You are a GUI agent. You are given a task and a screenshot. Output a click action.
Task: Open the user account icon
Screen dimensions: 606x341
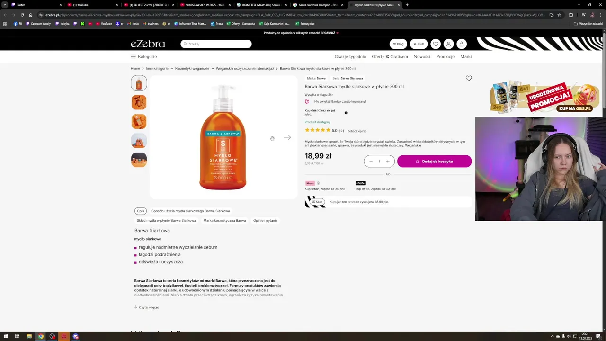click(x=448, y=44)
